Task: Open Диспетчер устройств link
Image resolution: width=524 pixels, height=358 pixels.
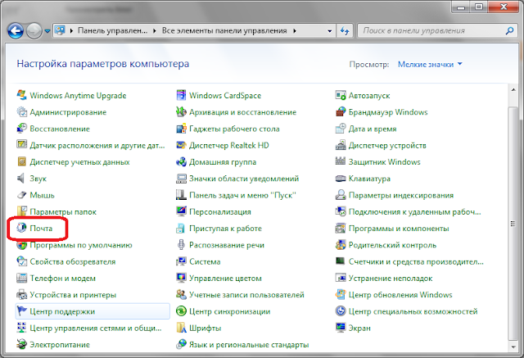Action: coord(387,145)
